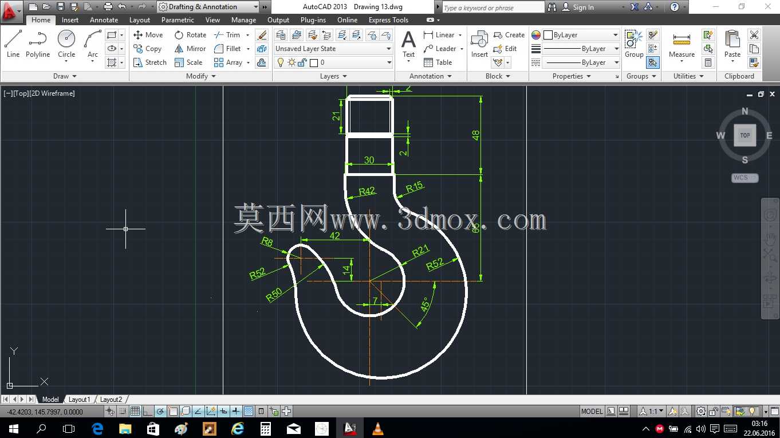780x438 pixels.
Task: Click the [2D Wireframe] visual style label
Action: pos(52,93)
